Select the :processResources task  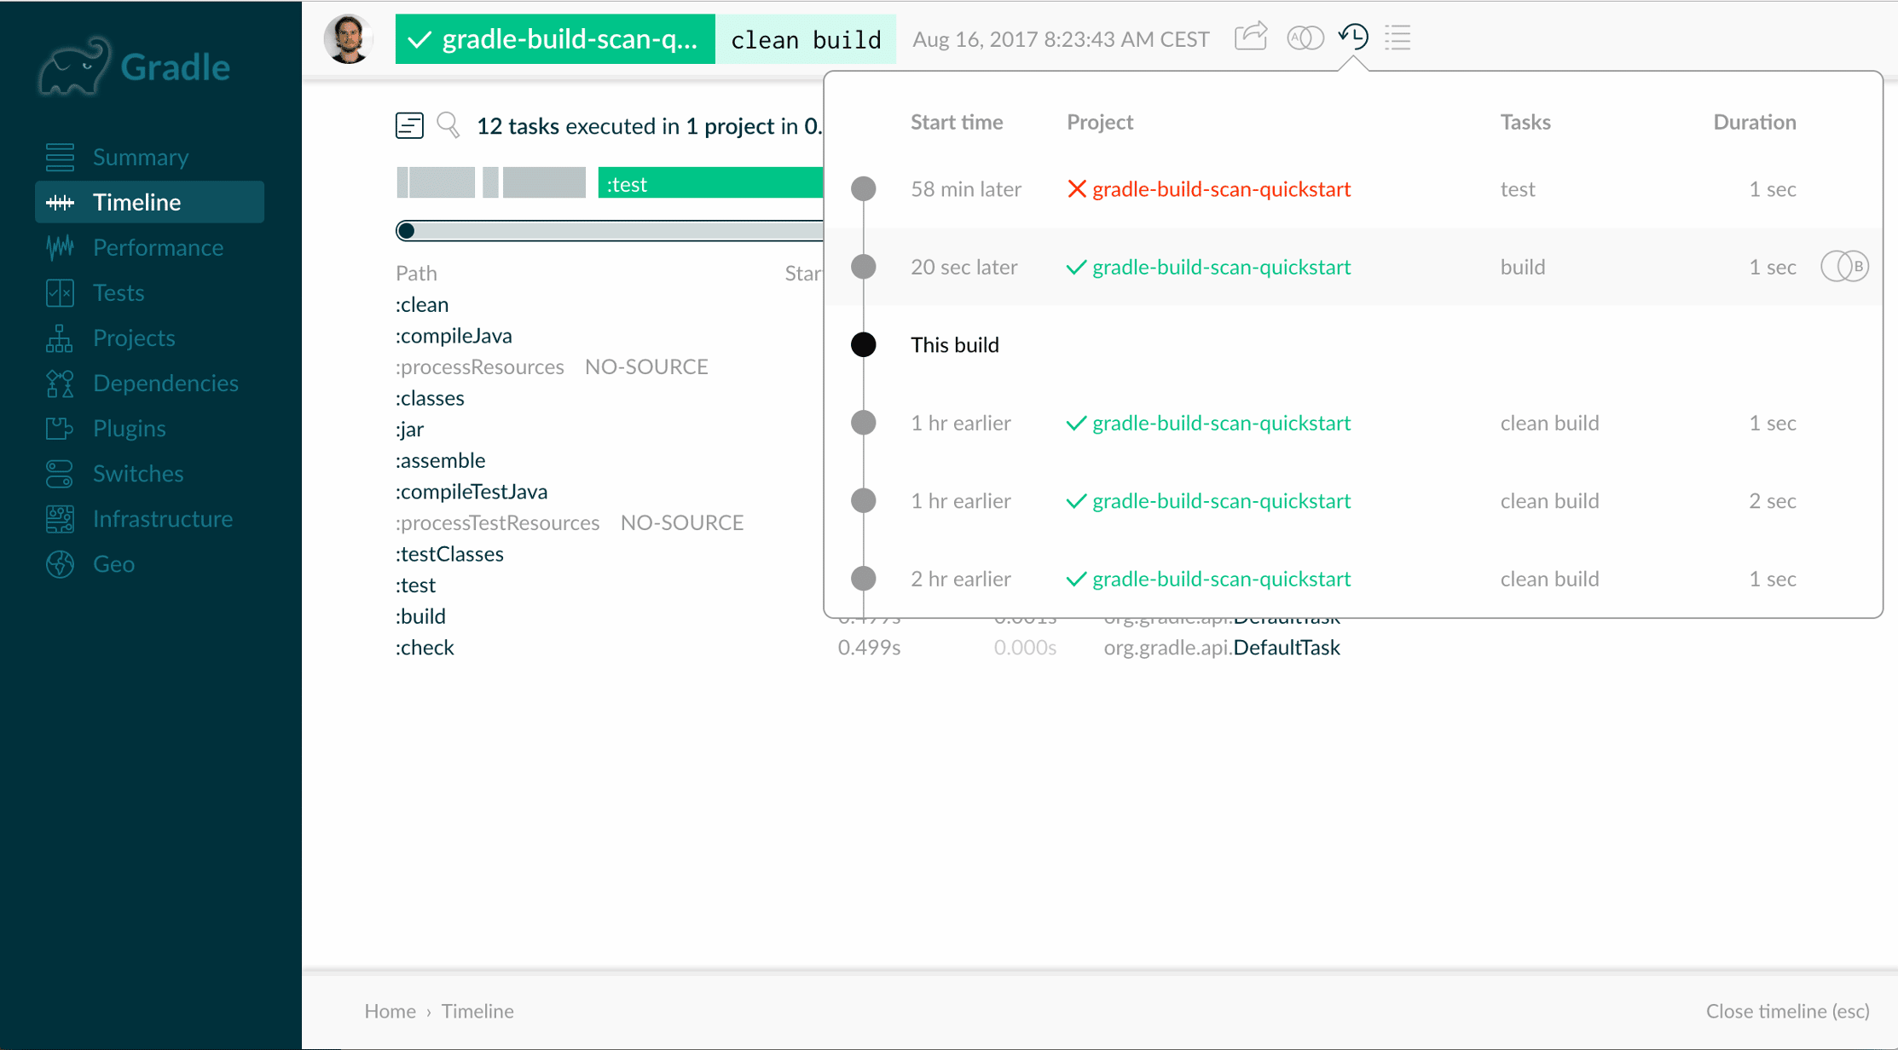(480, 366)
